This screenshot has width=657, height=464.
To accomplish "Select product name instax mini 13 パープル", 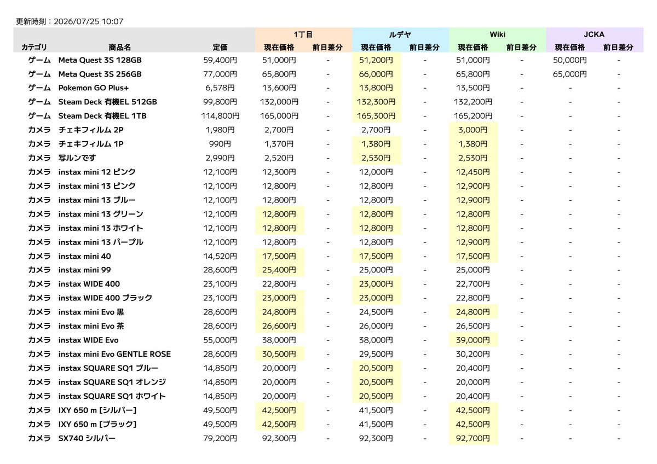I will (x=101, y=242).
